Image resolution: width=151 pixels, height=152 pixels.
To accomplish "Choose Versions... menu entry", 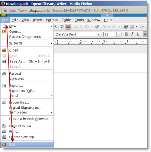I will pyautogui.click(x=27, y=79).
